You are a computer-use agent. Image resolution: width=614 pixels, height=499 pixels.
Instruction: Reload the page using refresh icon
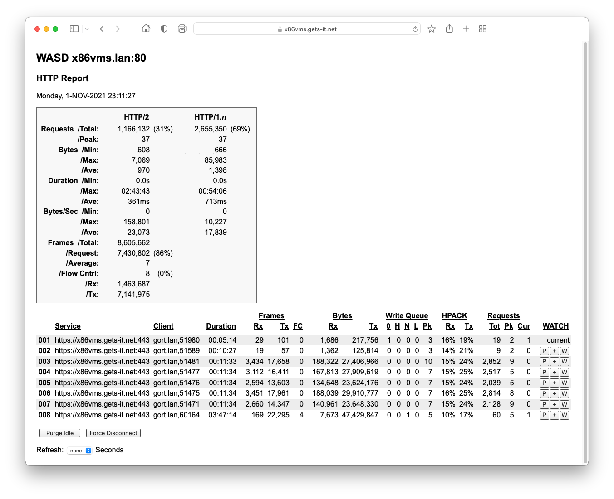click(x=415, y=29)
